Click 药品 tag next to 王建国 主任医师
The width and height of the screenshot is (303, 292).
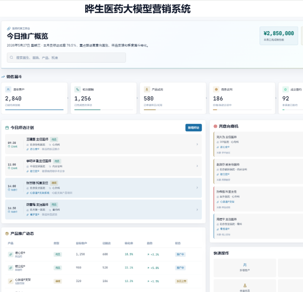[x=54, y=139]
